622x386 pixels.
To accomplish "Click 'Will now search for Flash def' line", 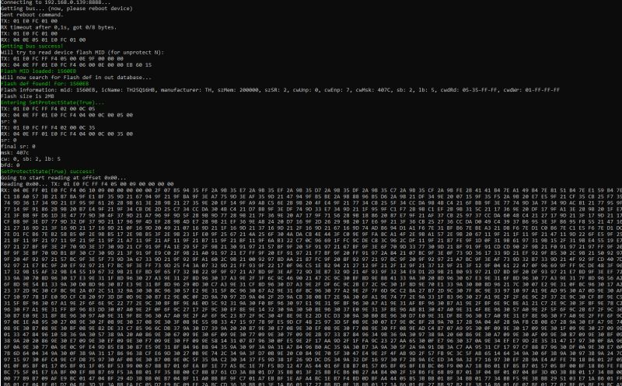I will click(76, 78).
